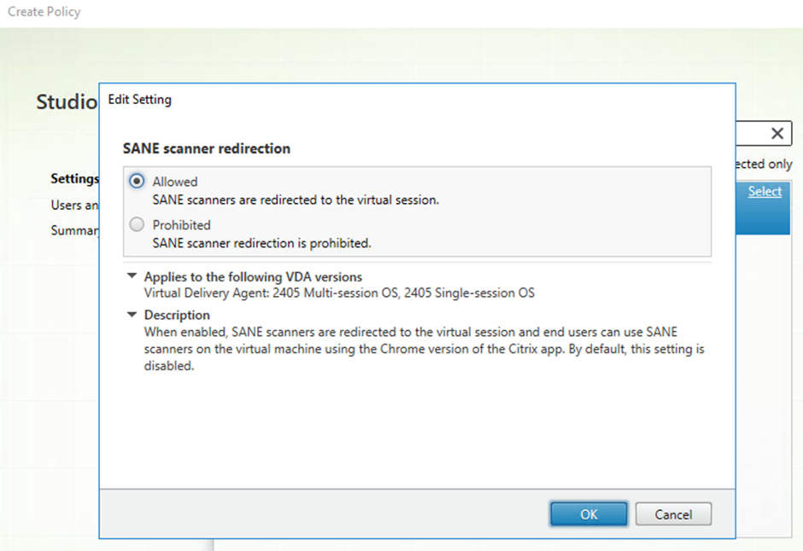Click the 'redirection is prohibited' option text
The width and height of the screenshot is (803, 551).
click(261, 243)
